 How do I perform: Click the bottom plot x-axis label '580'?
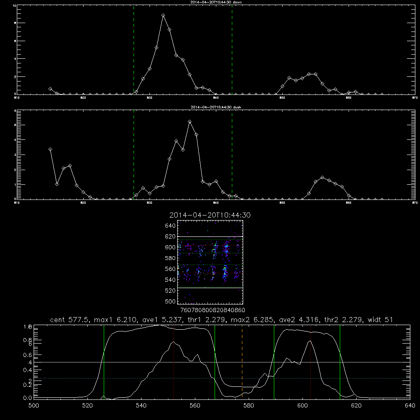click(x=249, y=406)
